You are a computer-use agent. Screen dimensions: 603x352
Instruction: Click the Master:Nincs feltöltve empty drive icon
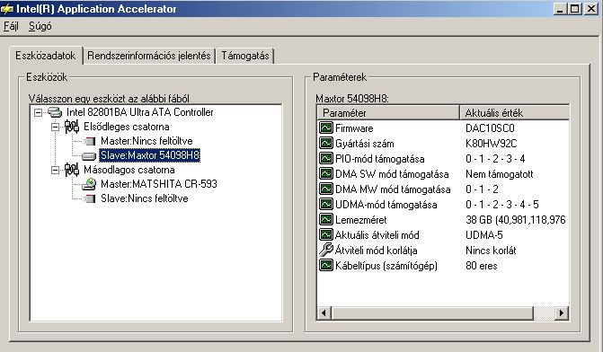point(90,141)
